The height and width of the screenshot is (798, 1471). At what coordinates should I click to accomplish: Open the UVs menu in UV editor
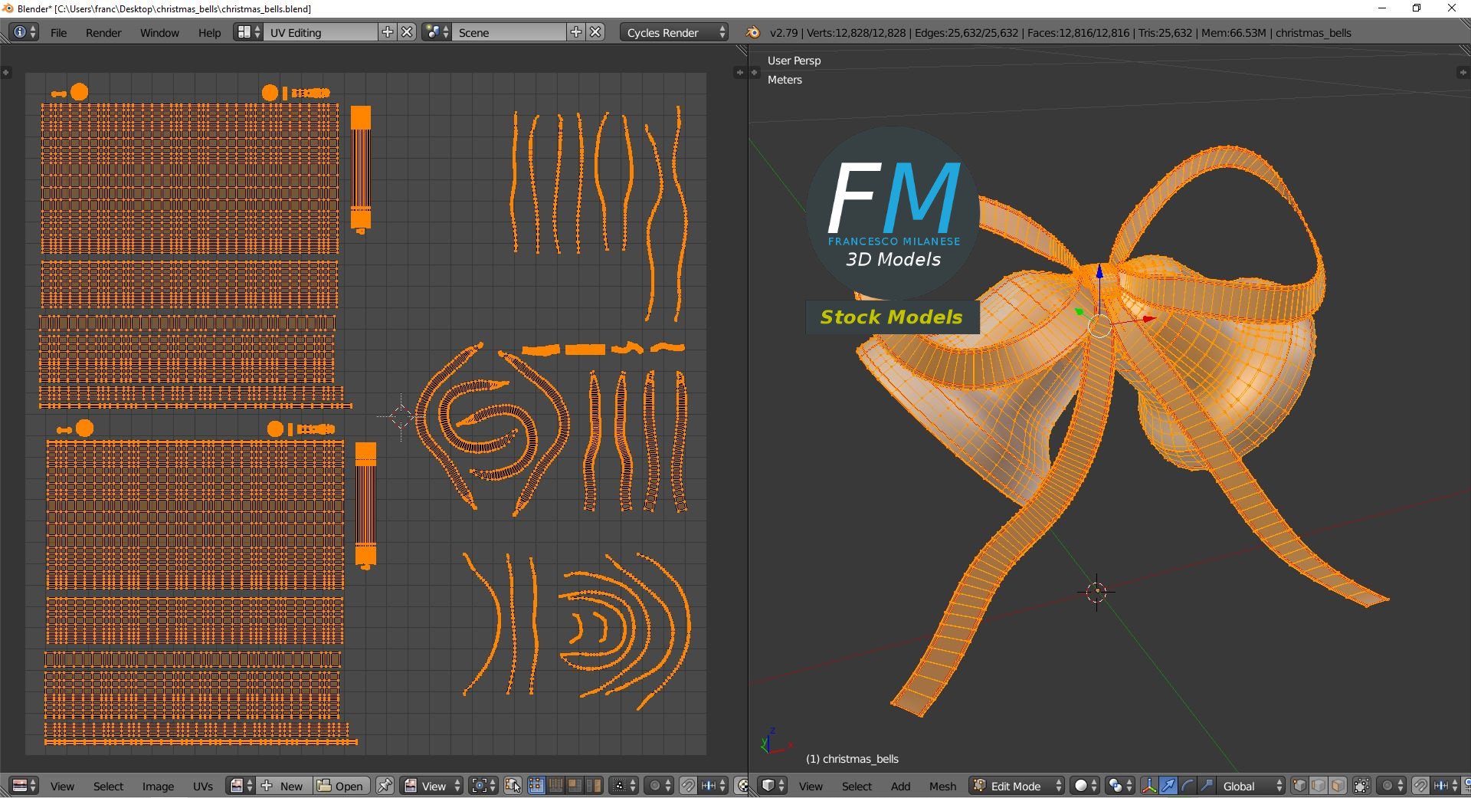click(203, 786)
